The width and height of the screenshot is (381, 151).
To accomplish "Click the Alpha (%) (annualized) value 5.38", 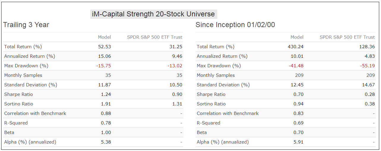I will point(106,142).
